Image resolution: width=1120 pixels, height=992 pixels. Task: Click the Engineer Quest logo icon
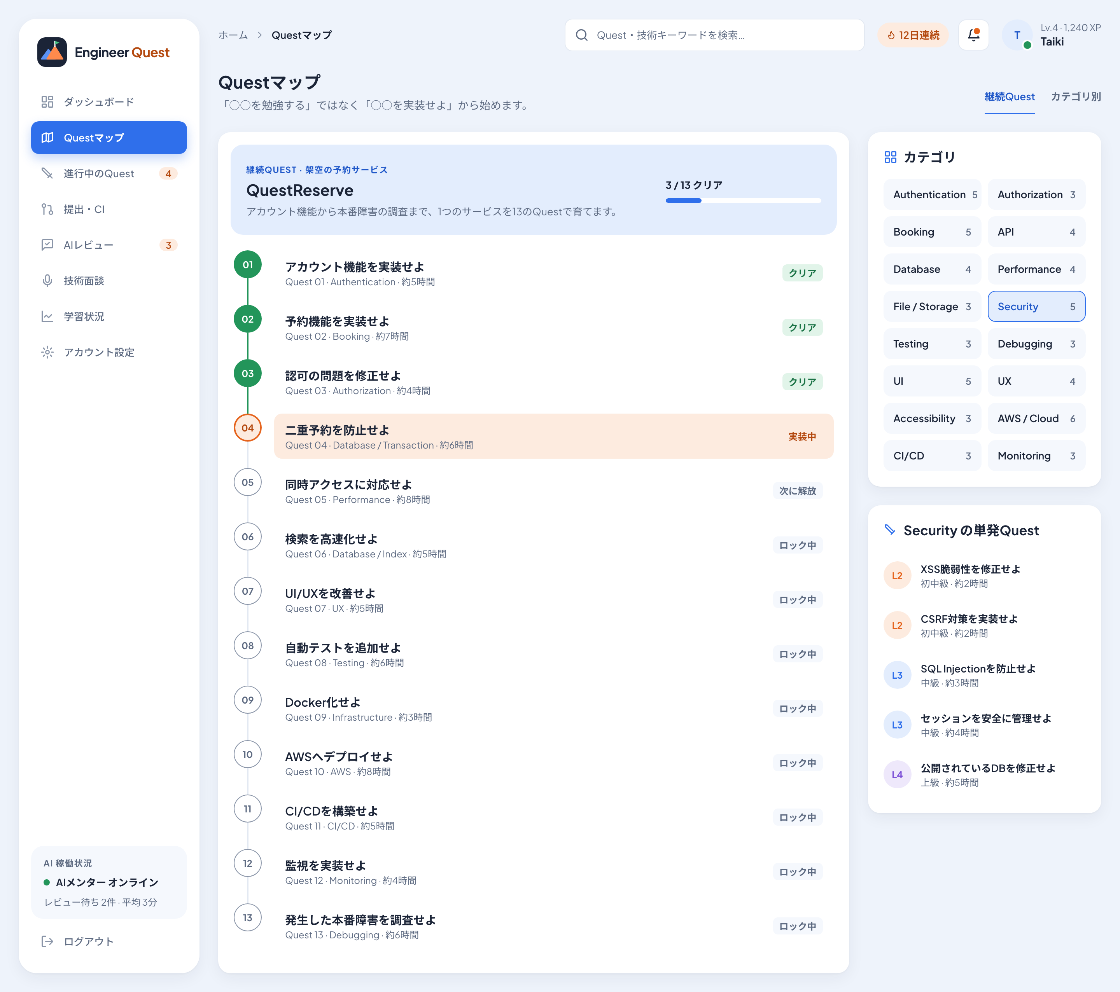(x=52, y=52)
